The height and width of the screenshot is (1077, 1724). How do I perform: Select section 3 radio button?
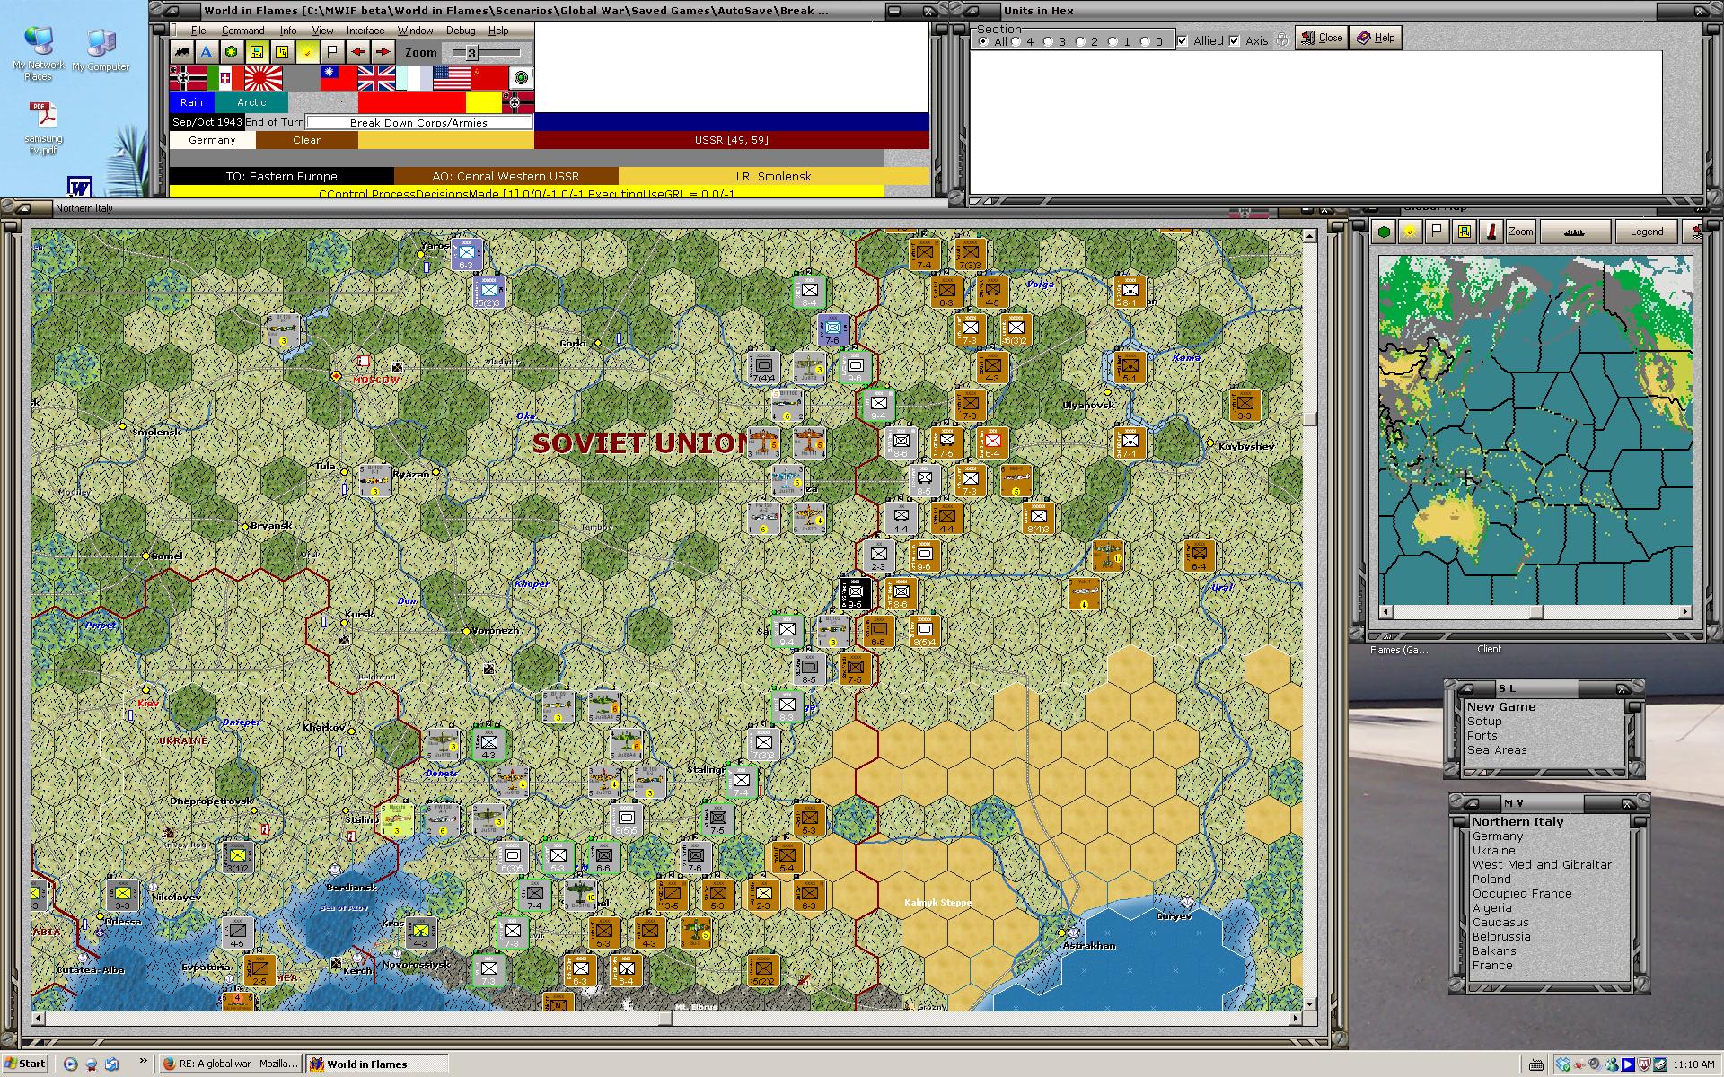point(1048,41)
